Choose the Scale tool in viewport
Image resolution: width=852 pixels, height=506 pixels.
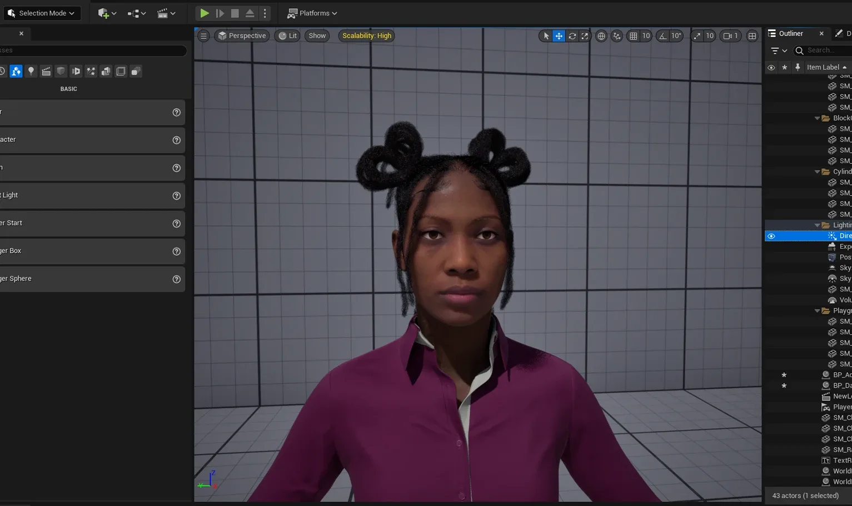585,36
